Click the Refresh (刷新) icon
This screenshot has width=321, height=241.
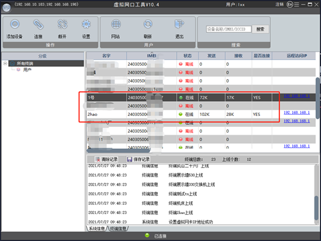pyautogui.click(x=148, y=24)
